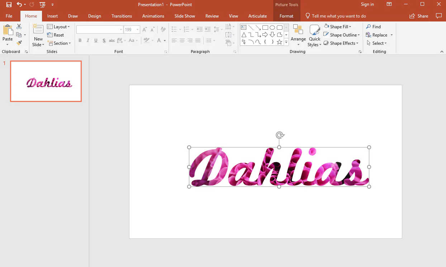Toggle Italic formatting
Viewport: 446px width, 267px height.
tap(88, 40)
